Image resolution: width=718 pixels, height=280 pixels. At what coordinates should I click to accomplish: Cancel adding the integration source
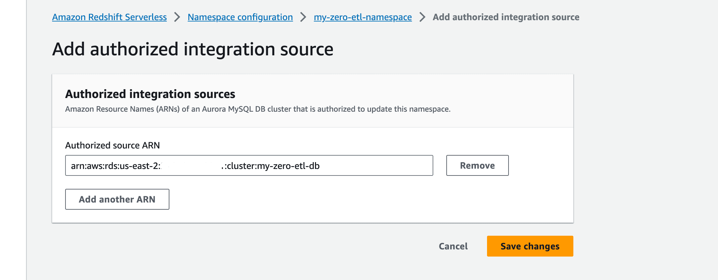point(453,246)
